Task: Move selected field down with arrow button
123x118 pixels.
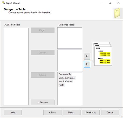Action: tap(87, 64)
